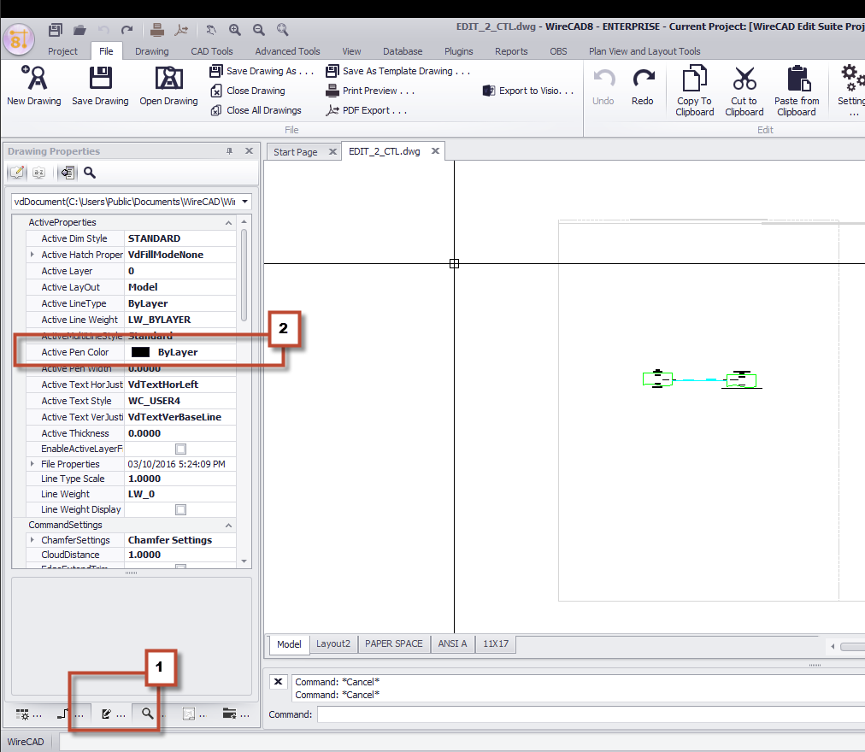Click the PDF export icon in quick access toolbar
Screen dimensions: 865x752
(x=181, y=30)
